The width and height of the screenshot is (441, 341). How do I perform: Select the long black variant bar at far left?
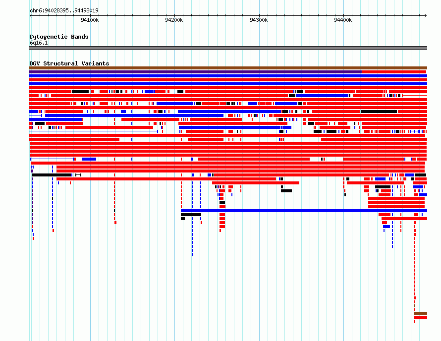point(52,175)
